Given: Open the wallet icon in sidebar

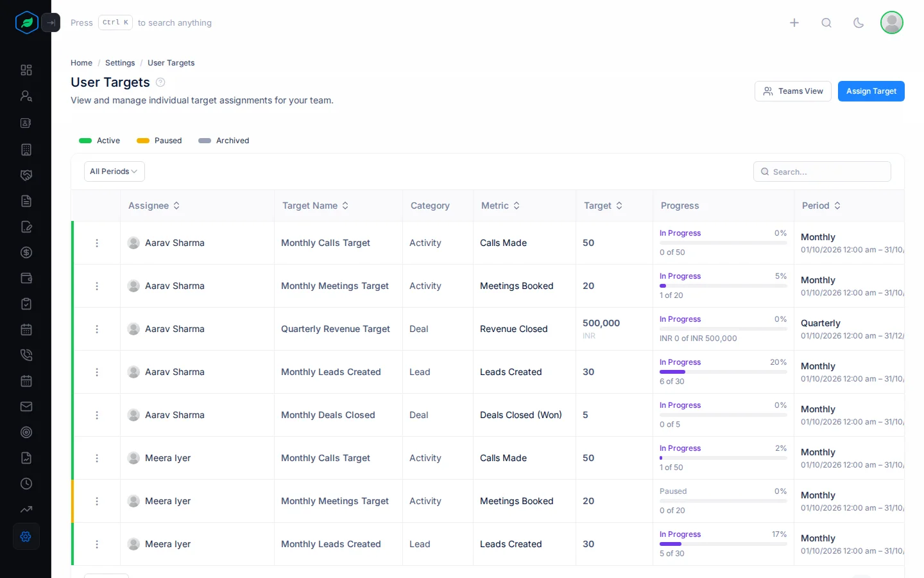Looking at the screenshot, I should click(x=26, y=278).
